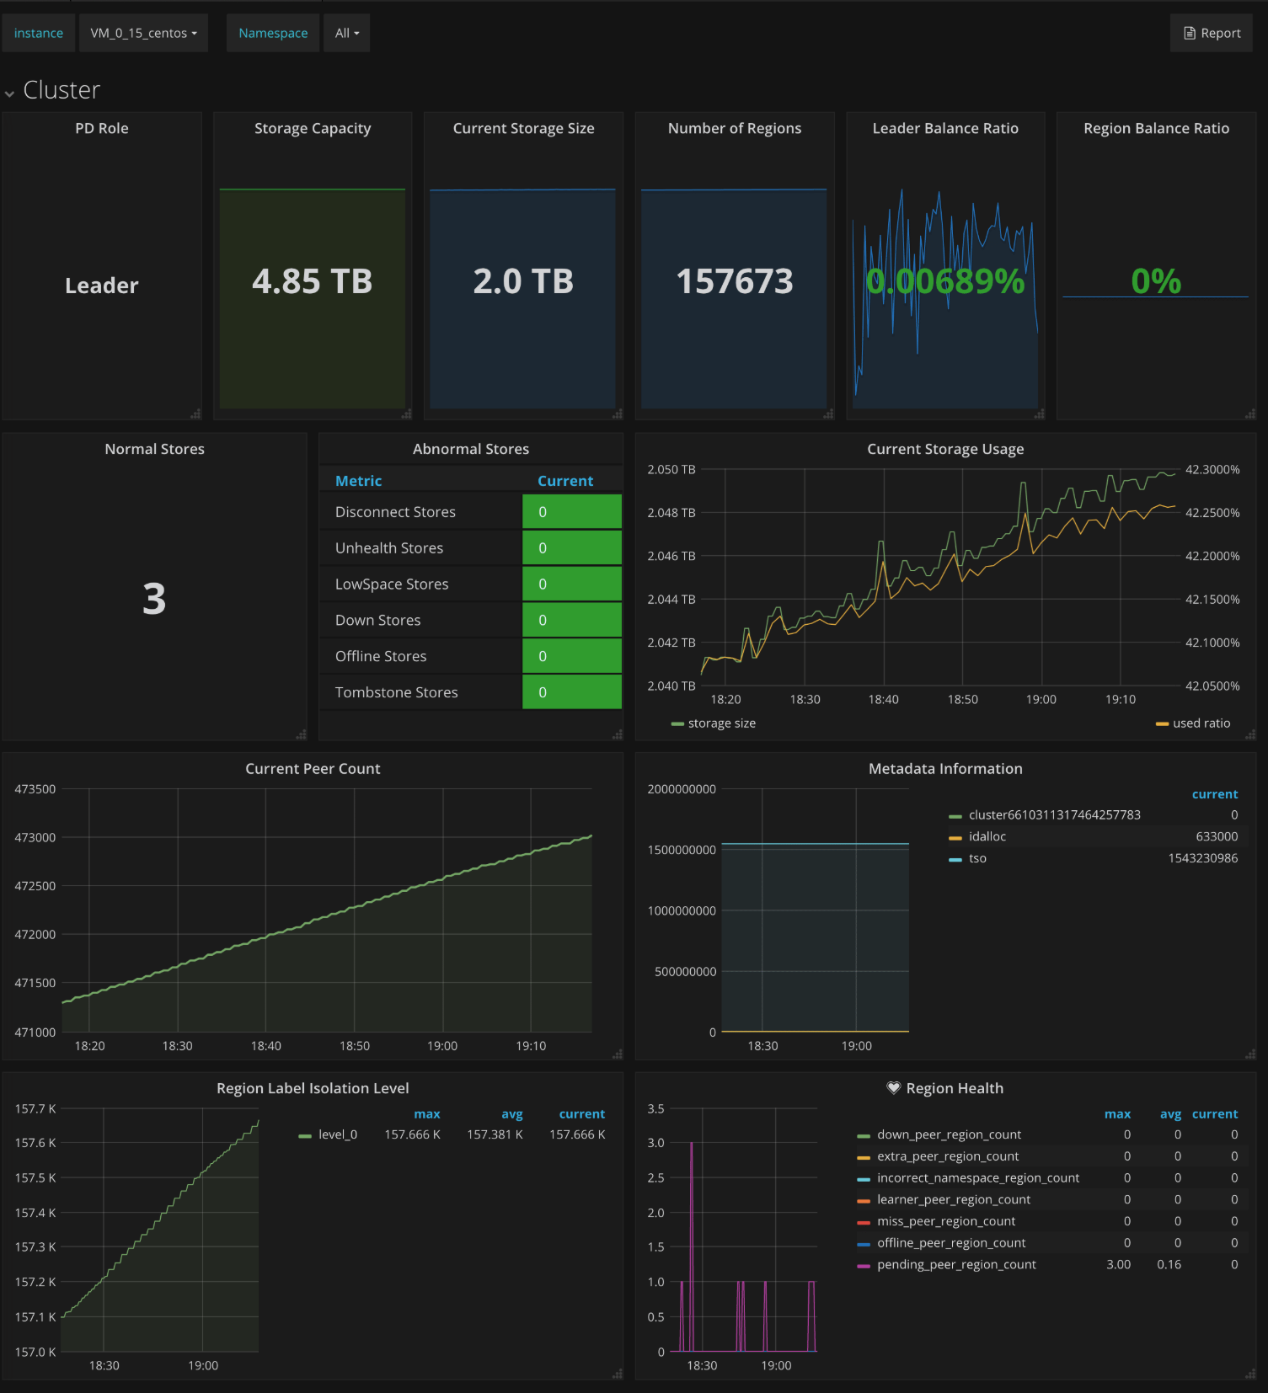The width and height of the screenshot is (1268, 1393).
Task: Click the Normal Stores panel resize handle
Action: click(301, 734)
